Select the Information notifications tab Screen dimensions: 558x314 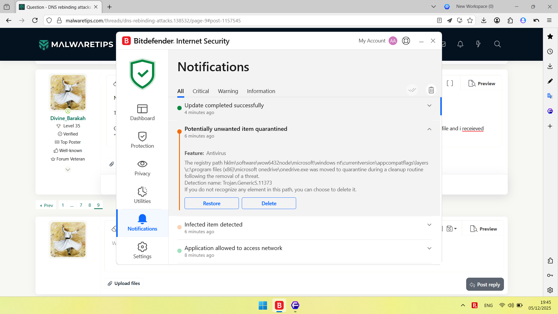[261, 91]
